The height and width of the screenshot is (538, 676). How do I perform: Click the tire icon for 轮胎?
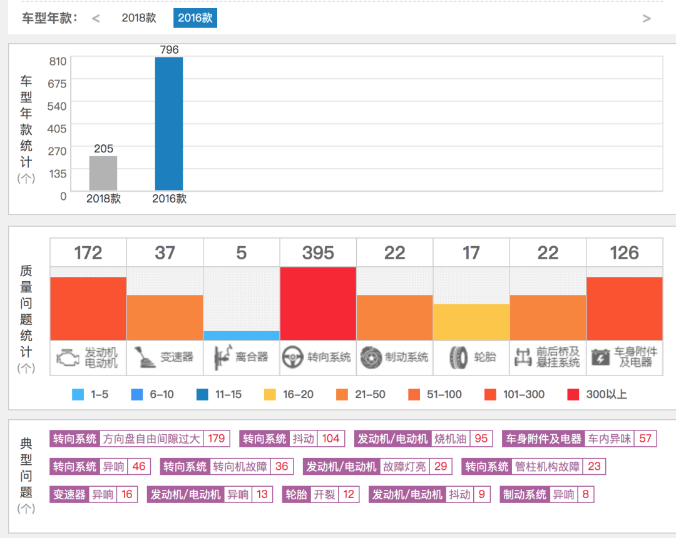coord(458,357)
